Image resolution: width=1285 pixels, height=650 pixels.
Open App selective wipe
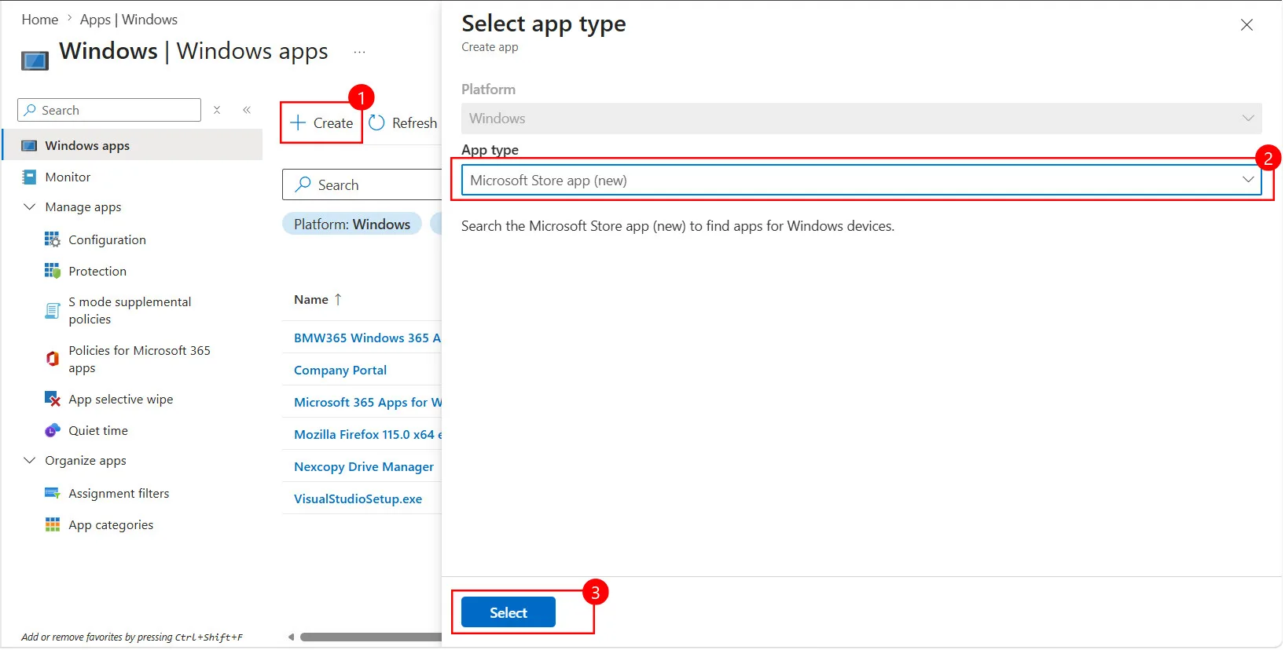click(120, 400)
